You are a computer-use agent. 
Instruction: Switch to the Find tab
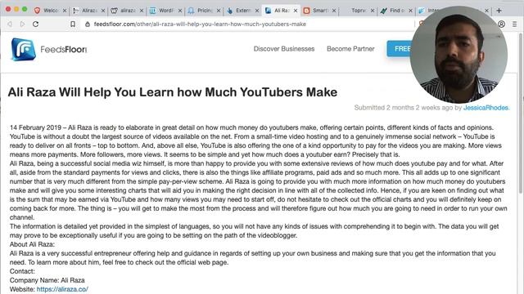click(x=396, y=11)
